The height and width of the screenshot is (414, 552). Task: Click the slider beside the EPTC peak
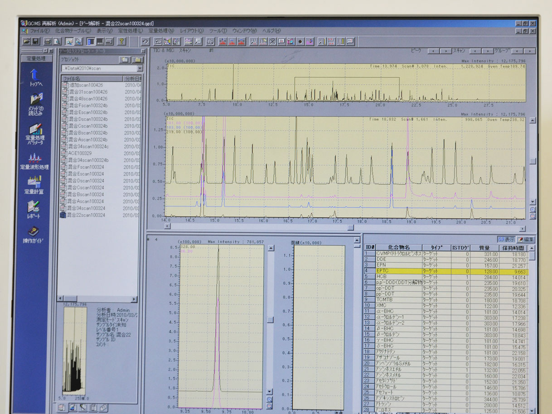(270, 320)
